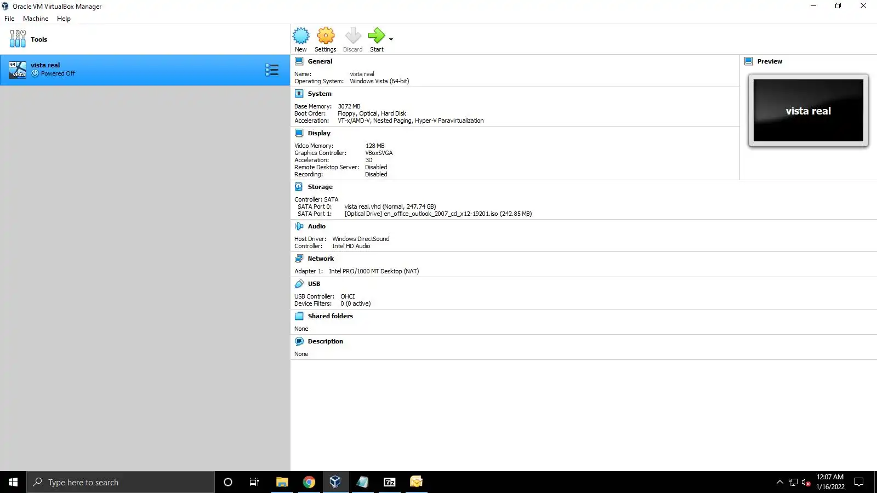Click the taskbar search box

121,482
